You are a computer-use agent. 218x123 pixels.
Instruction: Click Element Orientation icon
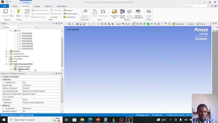point(138,12)
